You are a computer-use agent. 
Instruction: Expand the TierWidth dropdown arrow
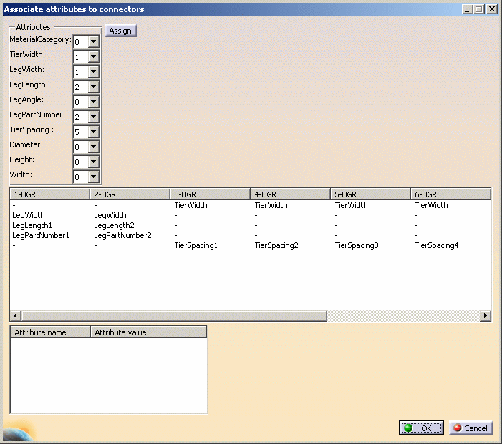tap(93, 57)
